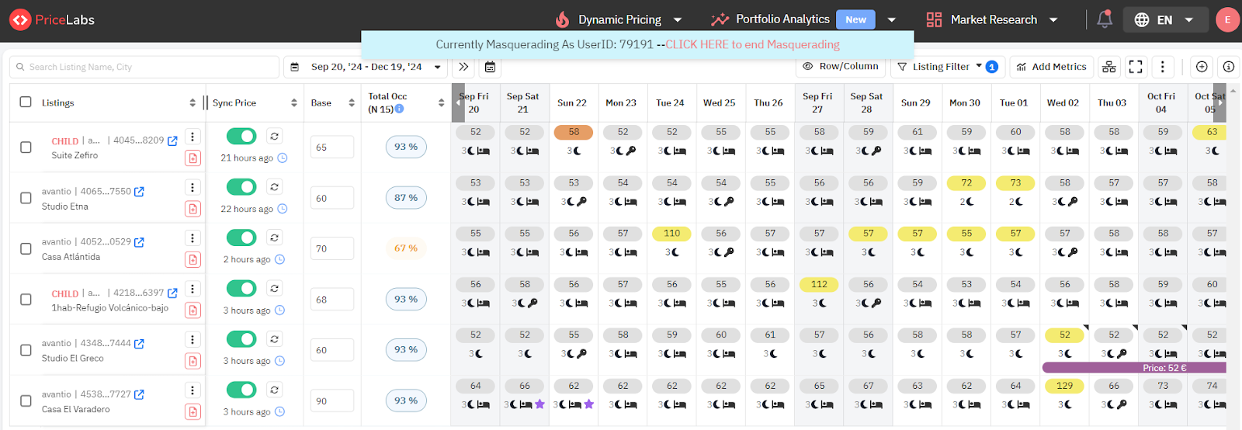Click the Add Metrics button

[x=1052, y=67]
